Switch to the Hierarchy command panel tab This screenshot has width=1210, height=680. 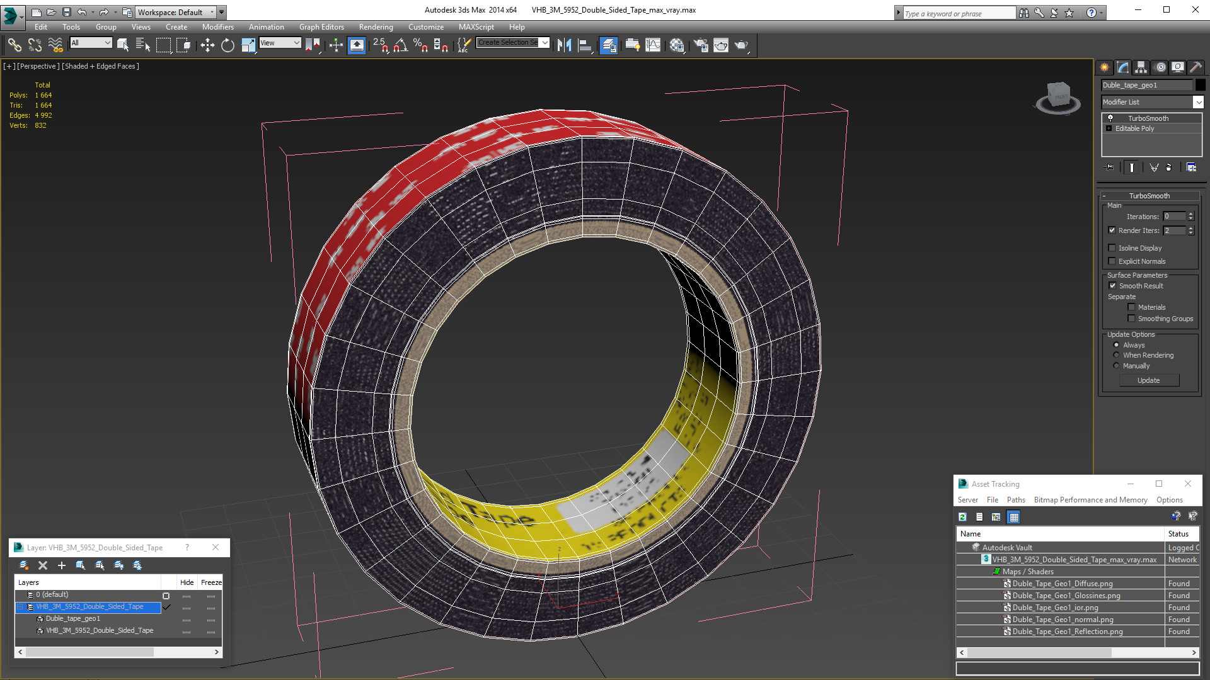(x=1141, y=67)
